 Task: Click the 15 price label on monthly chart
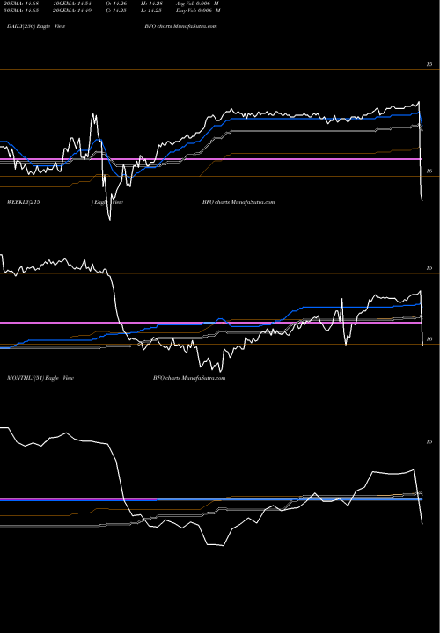[x=429, y=442]
